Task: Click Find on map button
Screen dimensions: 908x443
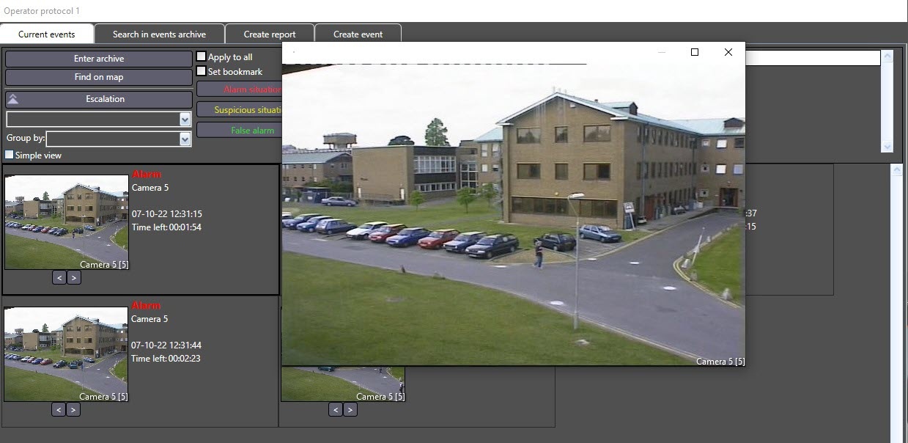Action: coord(99,77)
